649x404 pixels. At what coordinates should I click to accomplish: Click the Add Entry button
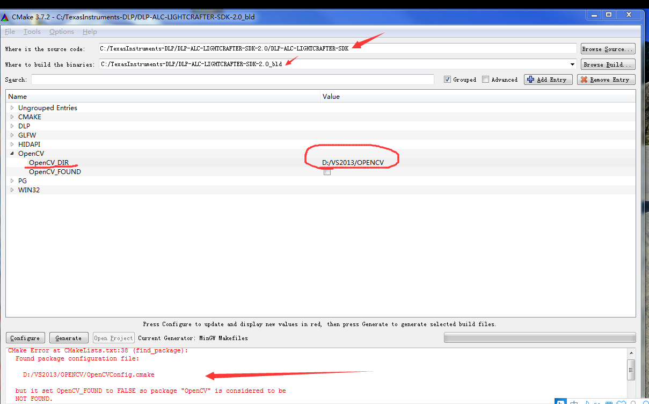[x=548, y=80]
